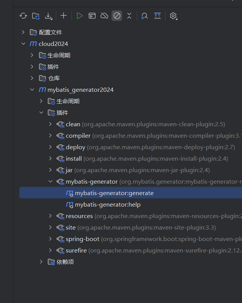242x303 pixels.
Task: Expand the deploy plugin node
Action: coord(50,147)
